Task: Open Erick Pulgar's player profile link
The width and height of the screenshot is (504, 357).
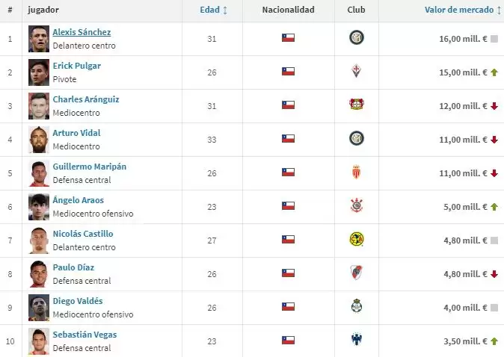Action: point(76,66)
